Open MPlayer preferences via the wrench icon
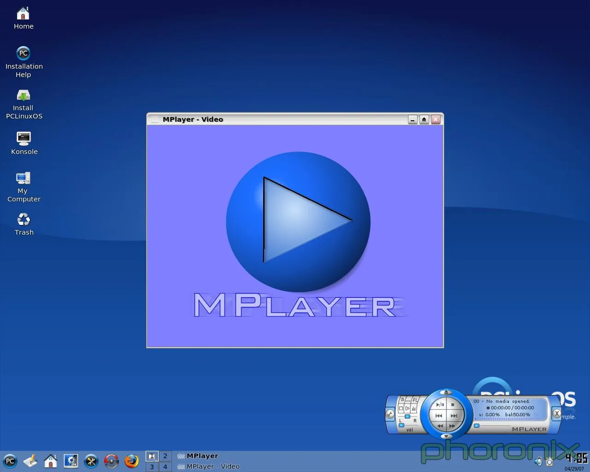Screen dimensions: 590x472 (x=390, y=414)
